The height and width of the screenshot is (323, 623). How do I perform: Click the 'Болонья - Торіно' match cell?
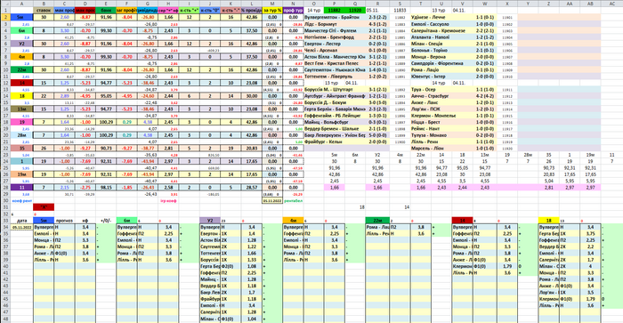pos(441,50)
